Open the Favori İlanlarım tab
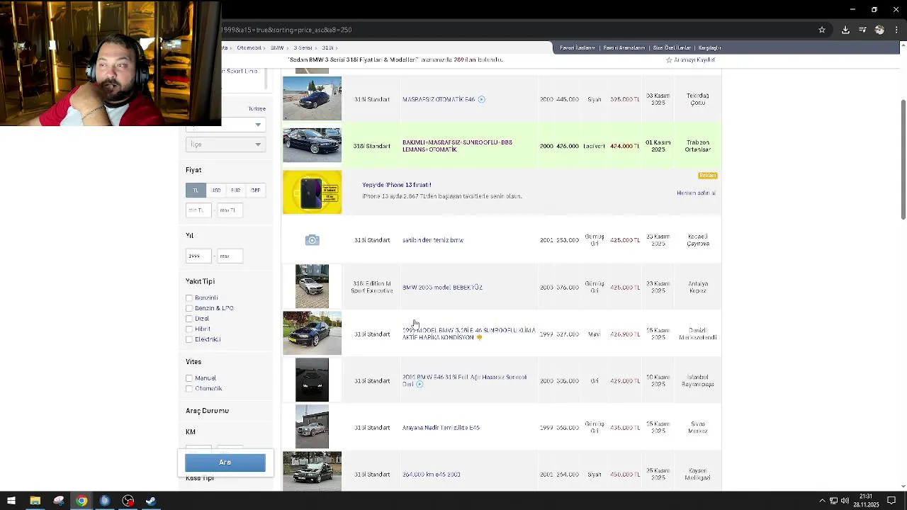The width and height of the screenshot is (907, 510). [578, 47]
